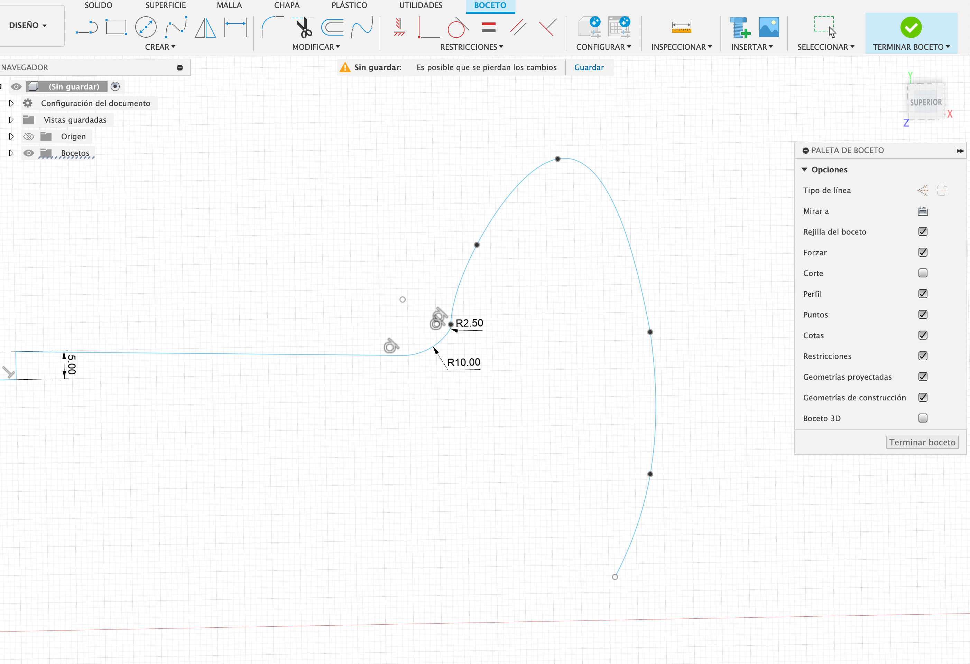
Task: Open the CREAR dropdown menu
Action: click(x=160, y=47)
